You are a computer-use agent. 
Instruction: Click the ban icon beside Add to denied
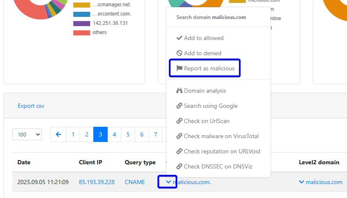click(179, 53)
